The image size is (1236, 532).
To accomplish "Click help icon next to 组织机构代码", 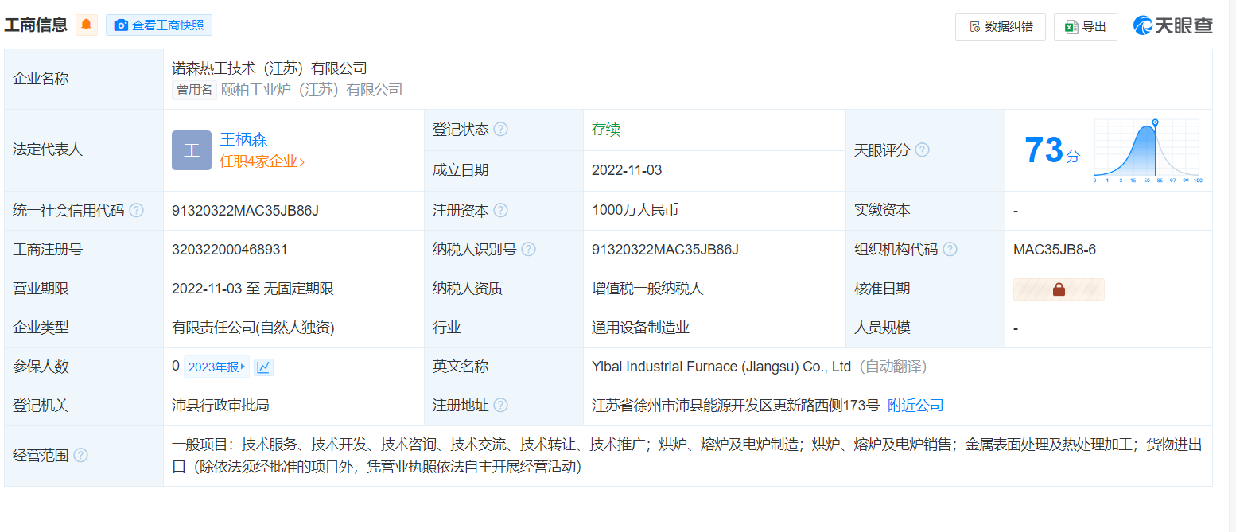I will point(950,250).
